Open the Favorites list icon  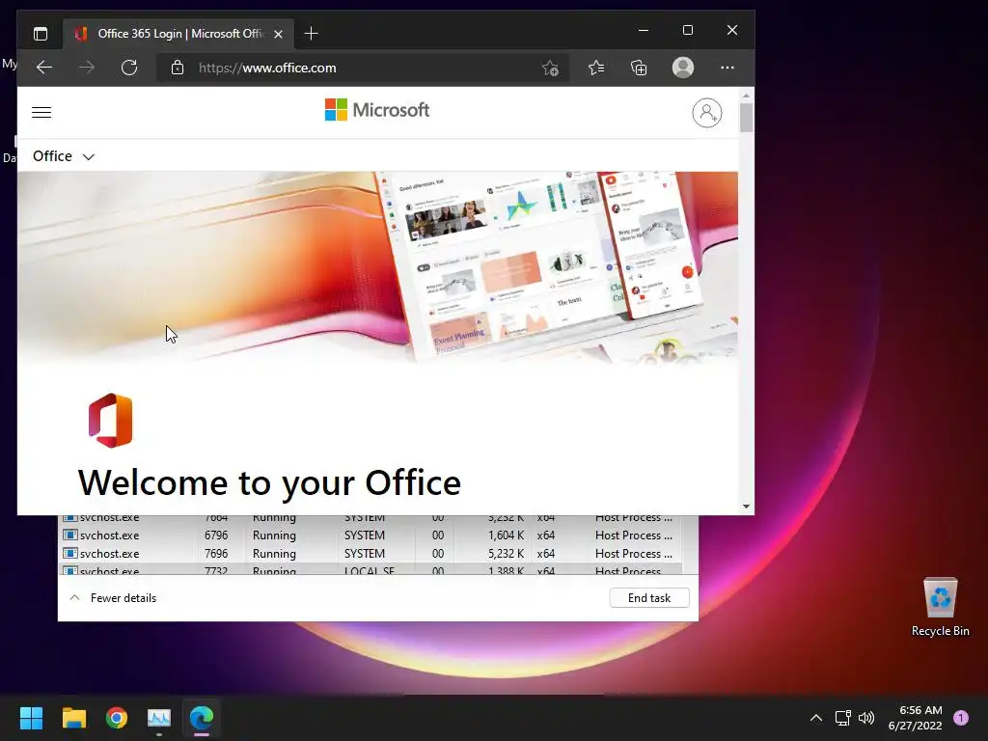[596, 68]
